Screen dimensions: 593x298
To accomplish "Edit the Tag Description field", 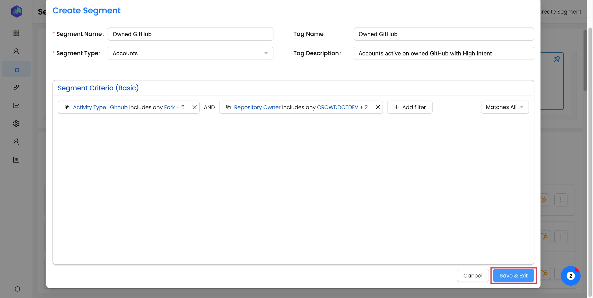I will click(443, 53).
